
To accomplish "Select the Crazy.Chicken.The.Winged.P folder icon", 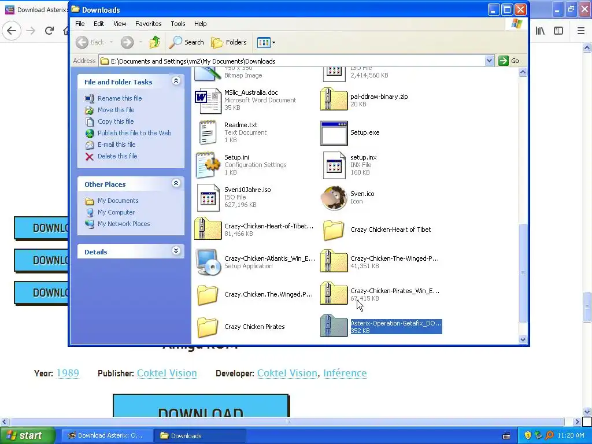I will pos(208,295).
